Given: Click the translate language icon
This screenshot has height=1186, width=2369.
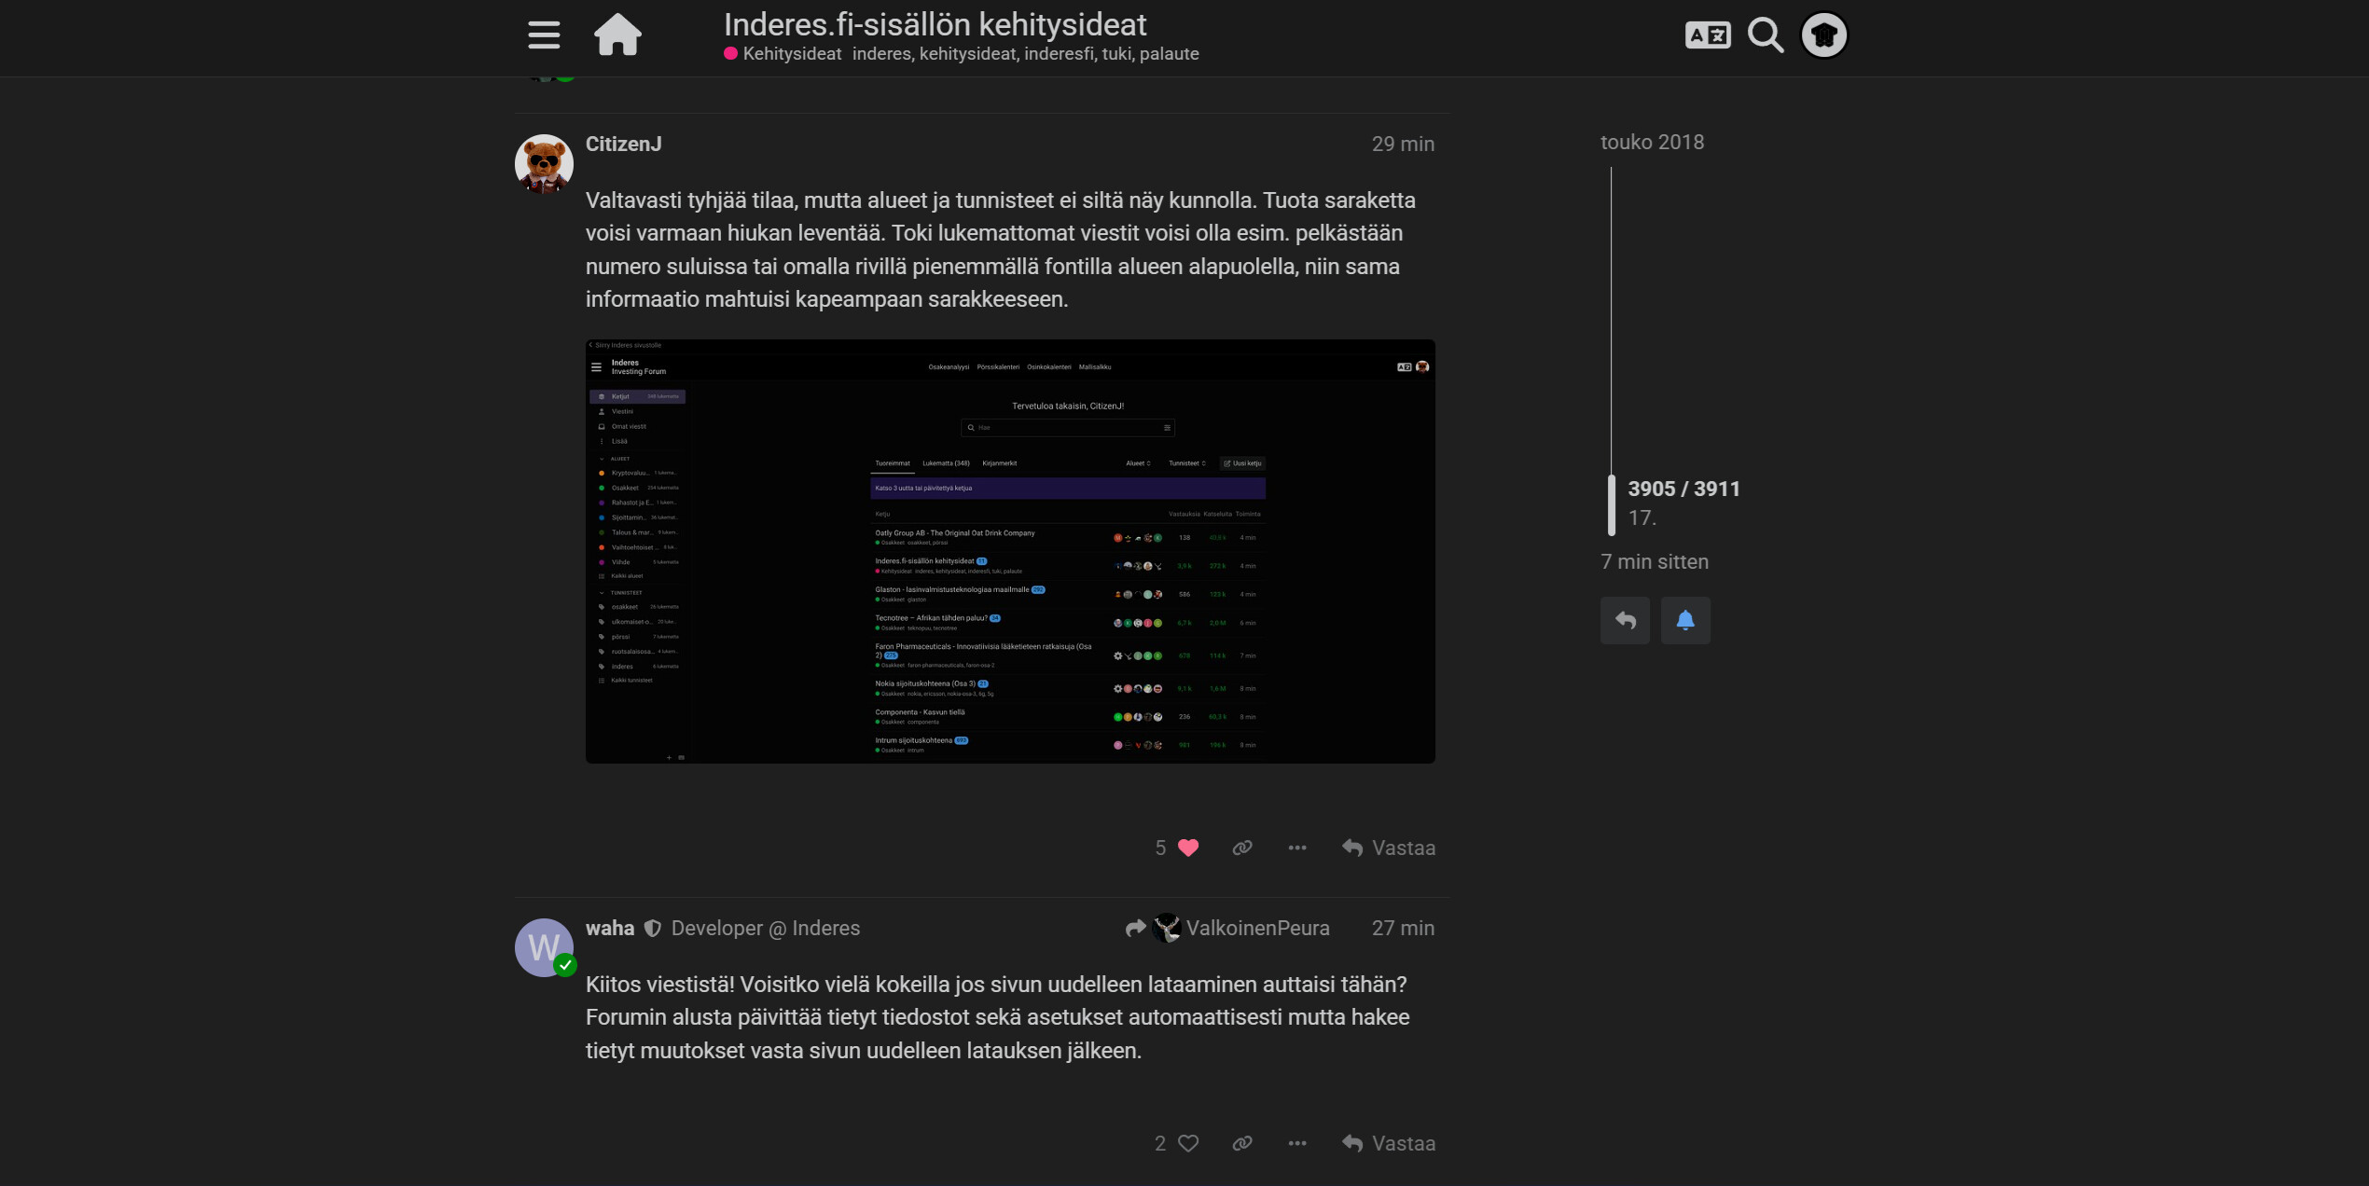Looking at the screenshot, I should (1707, 35).
